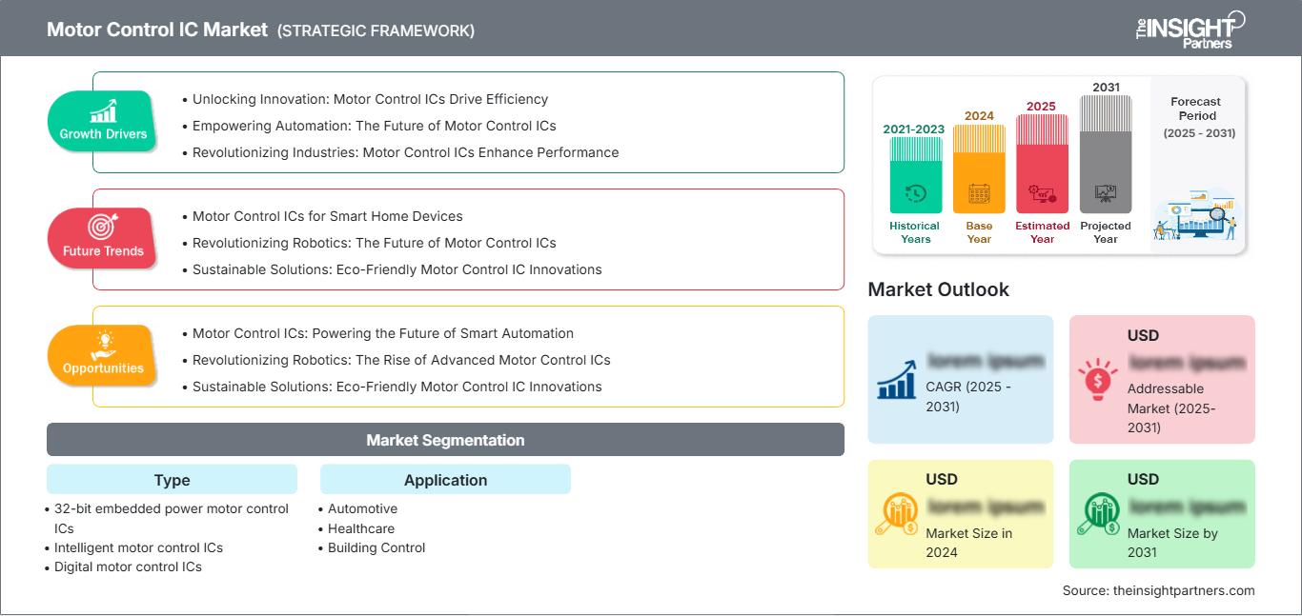1302x616 pixels.
Task: Click the '(STRATEGIC FRAMEWORK)' subtitle
Action: (376, 30)
